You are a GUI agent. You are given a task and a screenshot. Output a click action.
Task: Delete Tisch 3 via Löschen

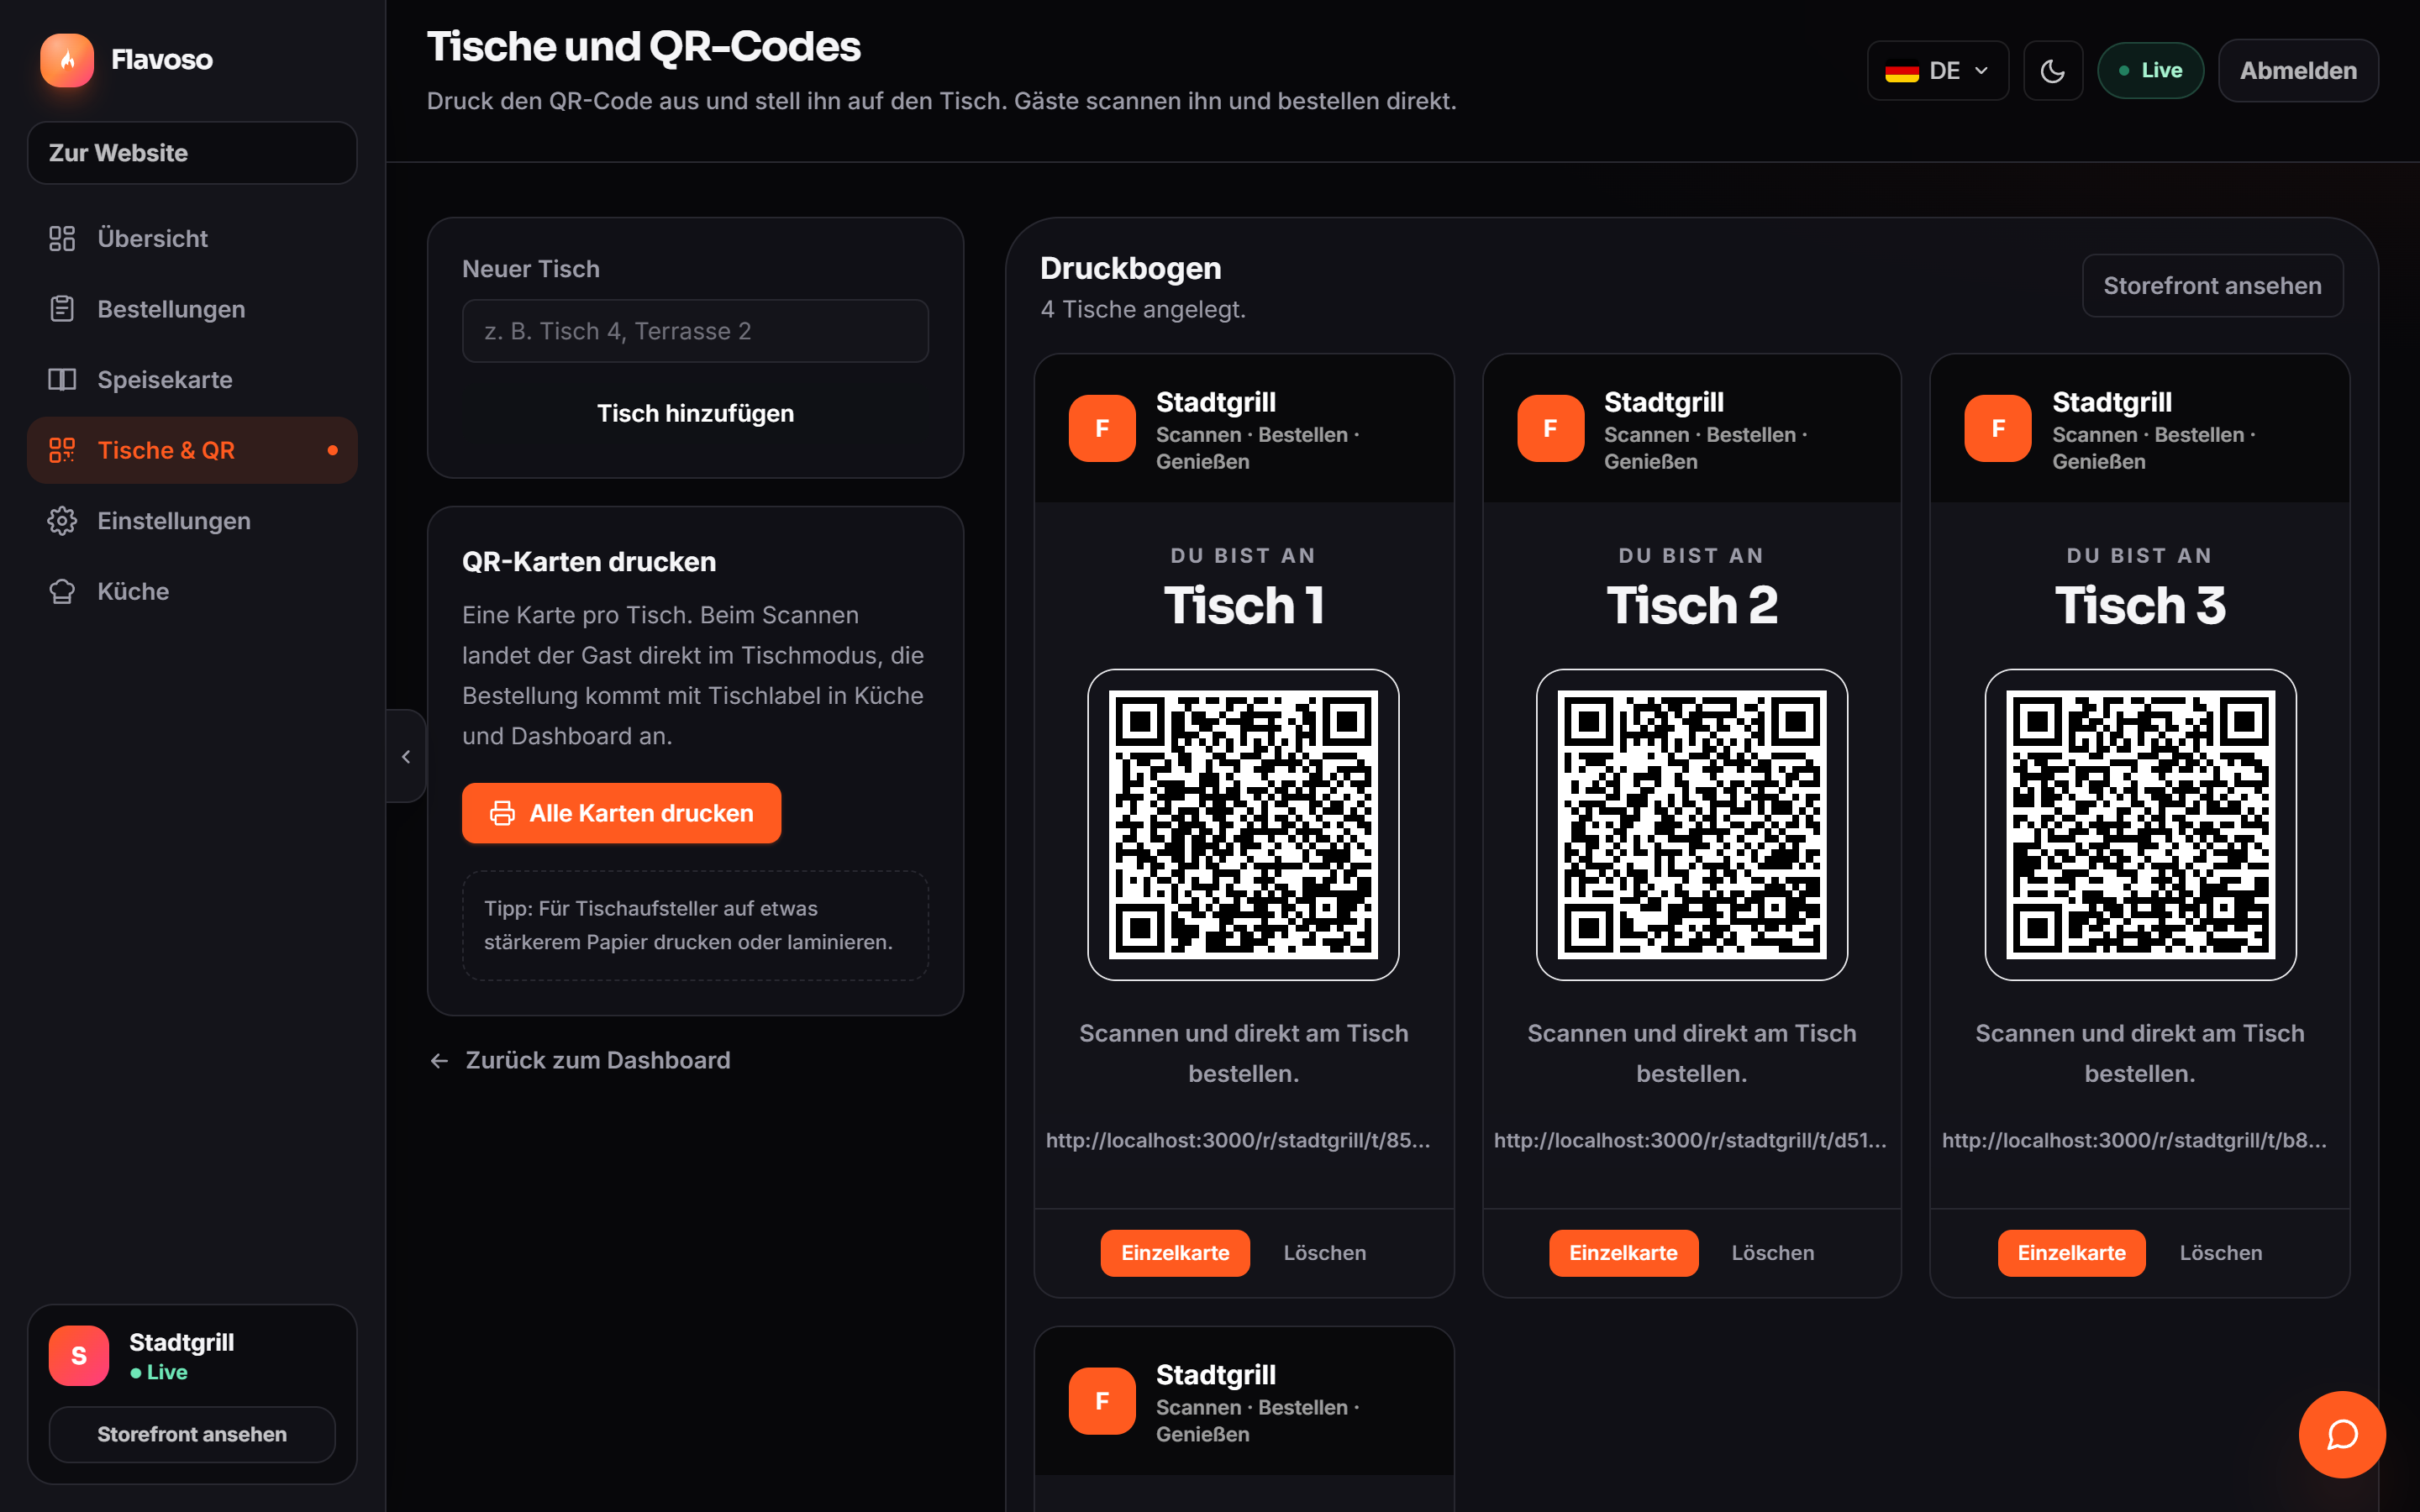tap(2220, 1253)
